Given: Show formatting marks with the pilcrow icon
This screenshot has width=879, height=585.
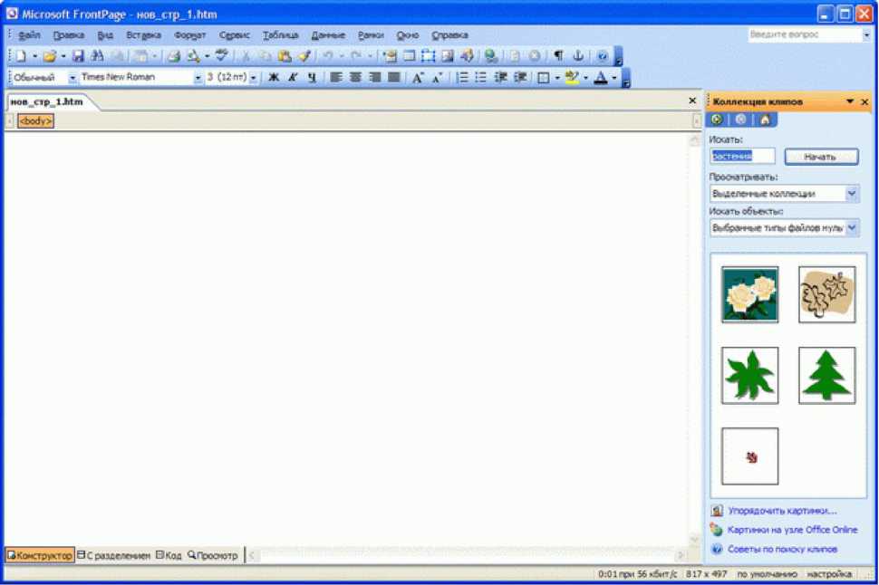Looking at the screenshot, I should (x=558, y=56).
